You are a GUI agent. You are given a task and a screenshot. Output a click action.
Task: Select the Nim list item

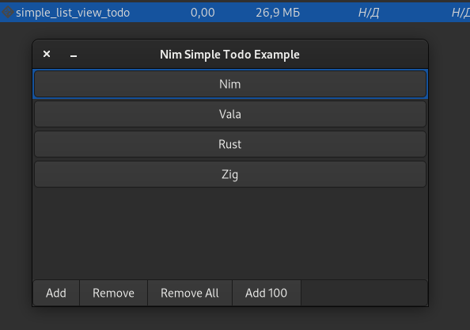tap(230, 84)
